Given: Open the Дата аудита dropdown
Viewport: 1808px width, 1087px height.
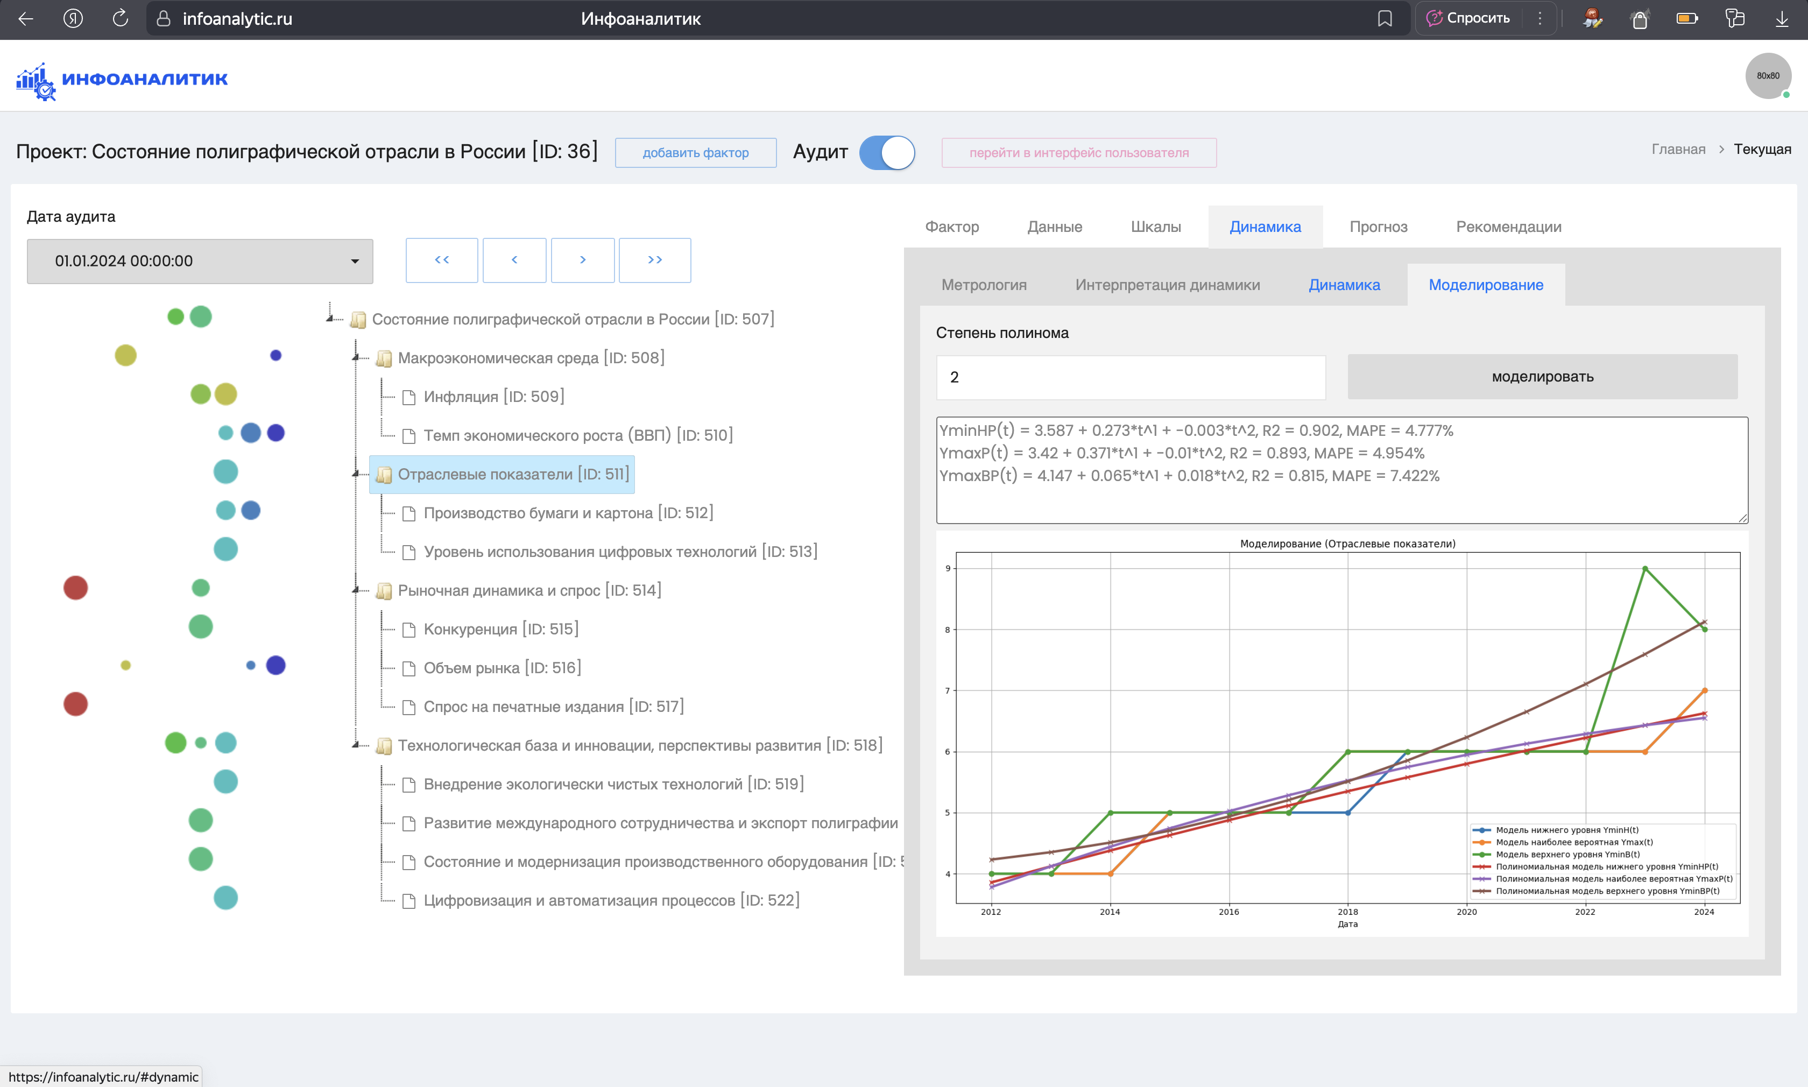Looking at the screenshot, I should pyautogui.click(x=200, y=261).
